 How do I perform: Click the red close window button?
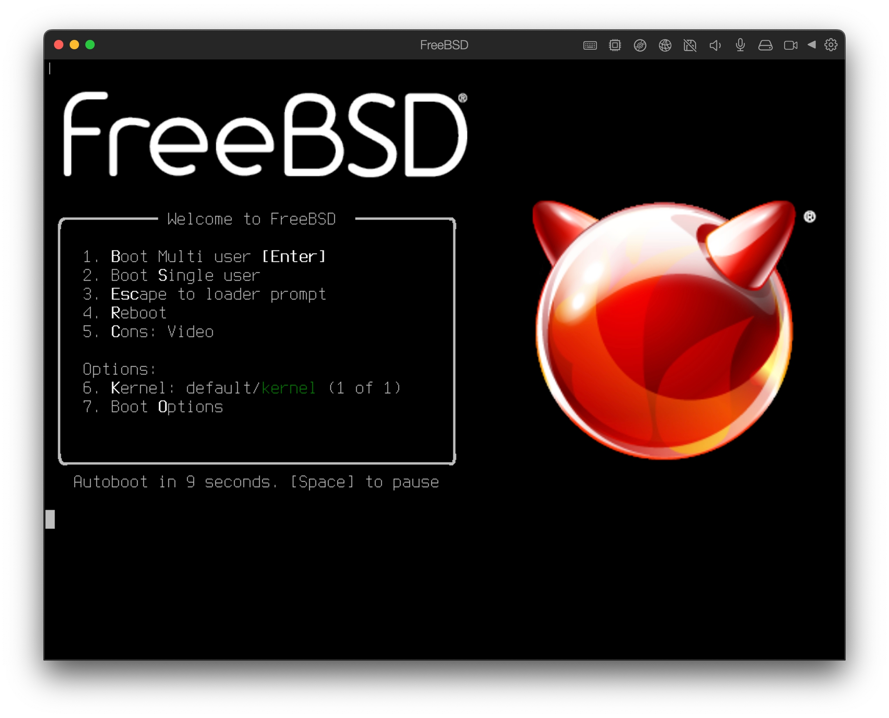(x=59, y=45)
